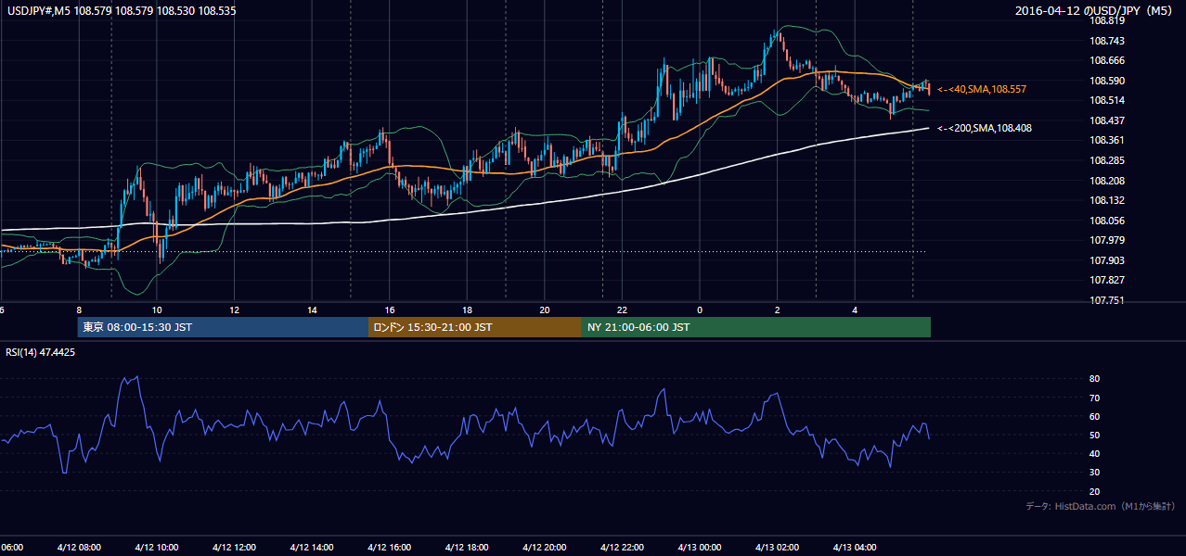The height and width of the screenshot is (556, 1186).
Task: Pick the RSI scale value 30
Action: [x=1095, y=473]
